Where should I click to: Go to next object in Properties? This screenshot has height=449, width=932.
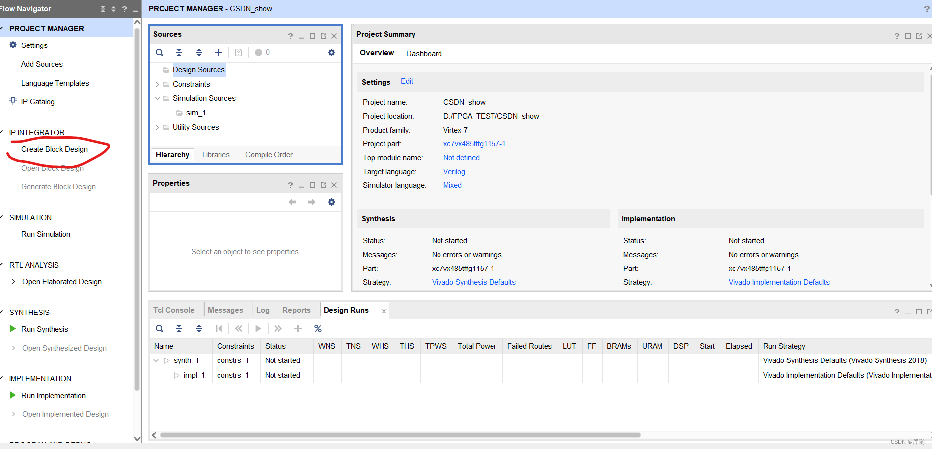click(x=312, y=202)
